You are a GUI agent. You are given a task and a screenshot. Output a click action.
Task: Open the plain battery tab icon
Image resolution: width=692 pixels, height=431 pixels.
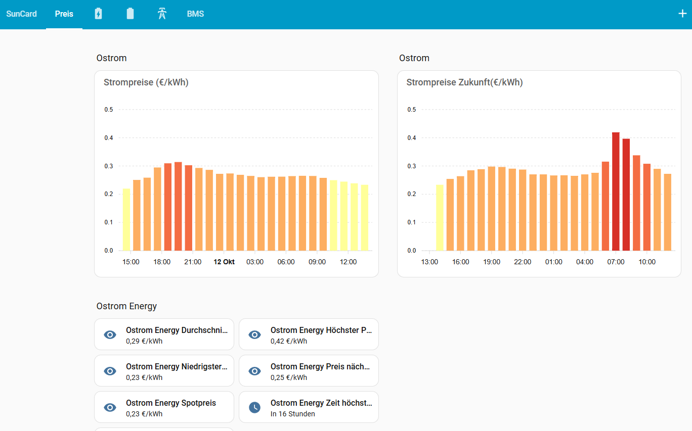(x=130, y=14)
